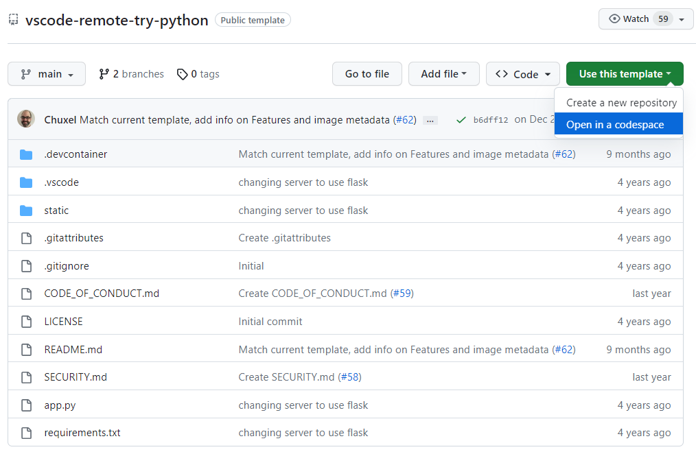
Task: Click the ellipsis to expand commit details
Action: pyautogui.click(x=430, y=119)
